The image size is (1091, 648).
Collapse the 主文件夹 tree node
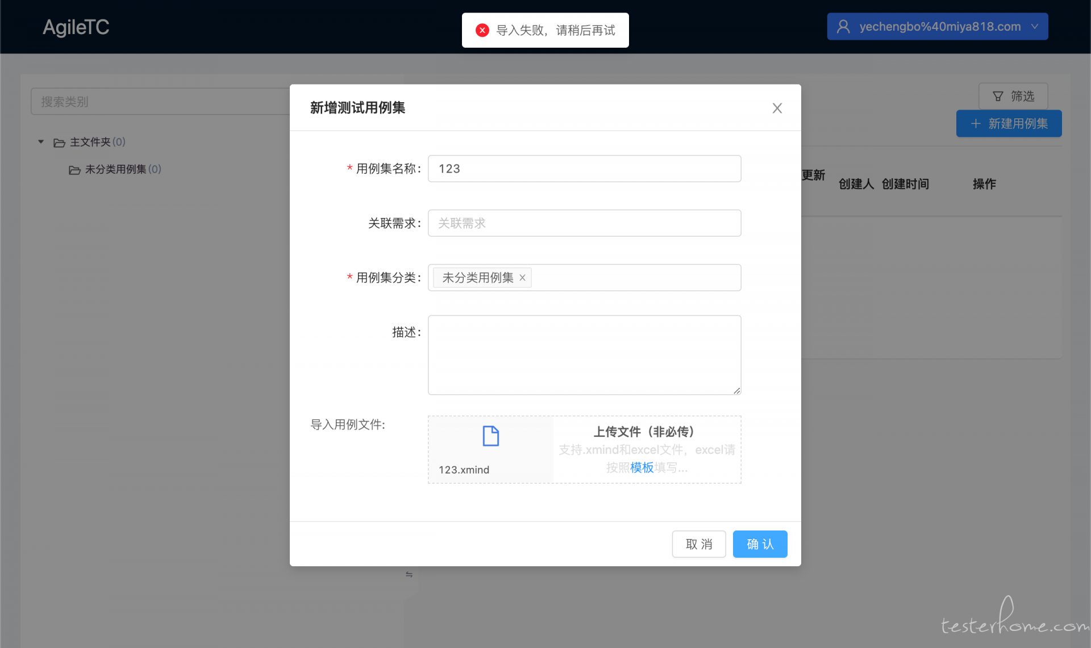[x=41, y=141]
